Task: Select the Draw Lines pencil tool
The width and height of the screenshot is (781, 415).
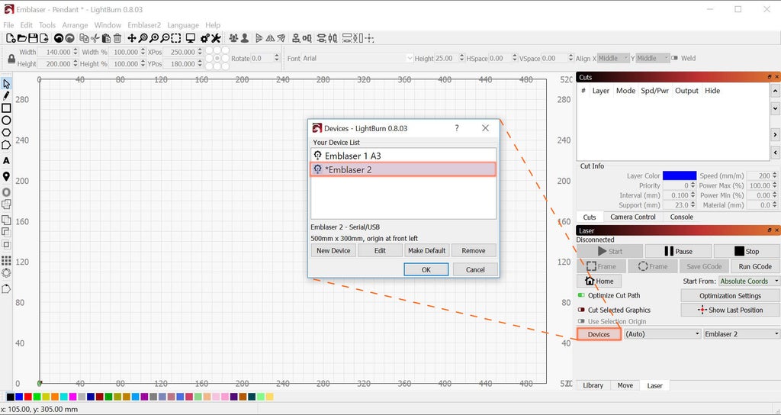Action: tap(6, 95)
